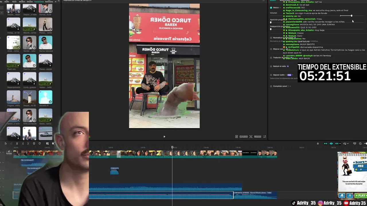
Task: Click the preview compare icon left of Completa
Action: tap(237, 137)
